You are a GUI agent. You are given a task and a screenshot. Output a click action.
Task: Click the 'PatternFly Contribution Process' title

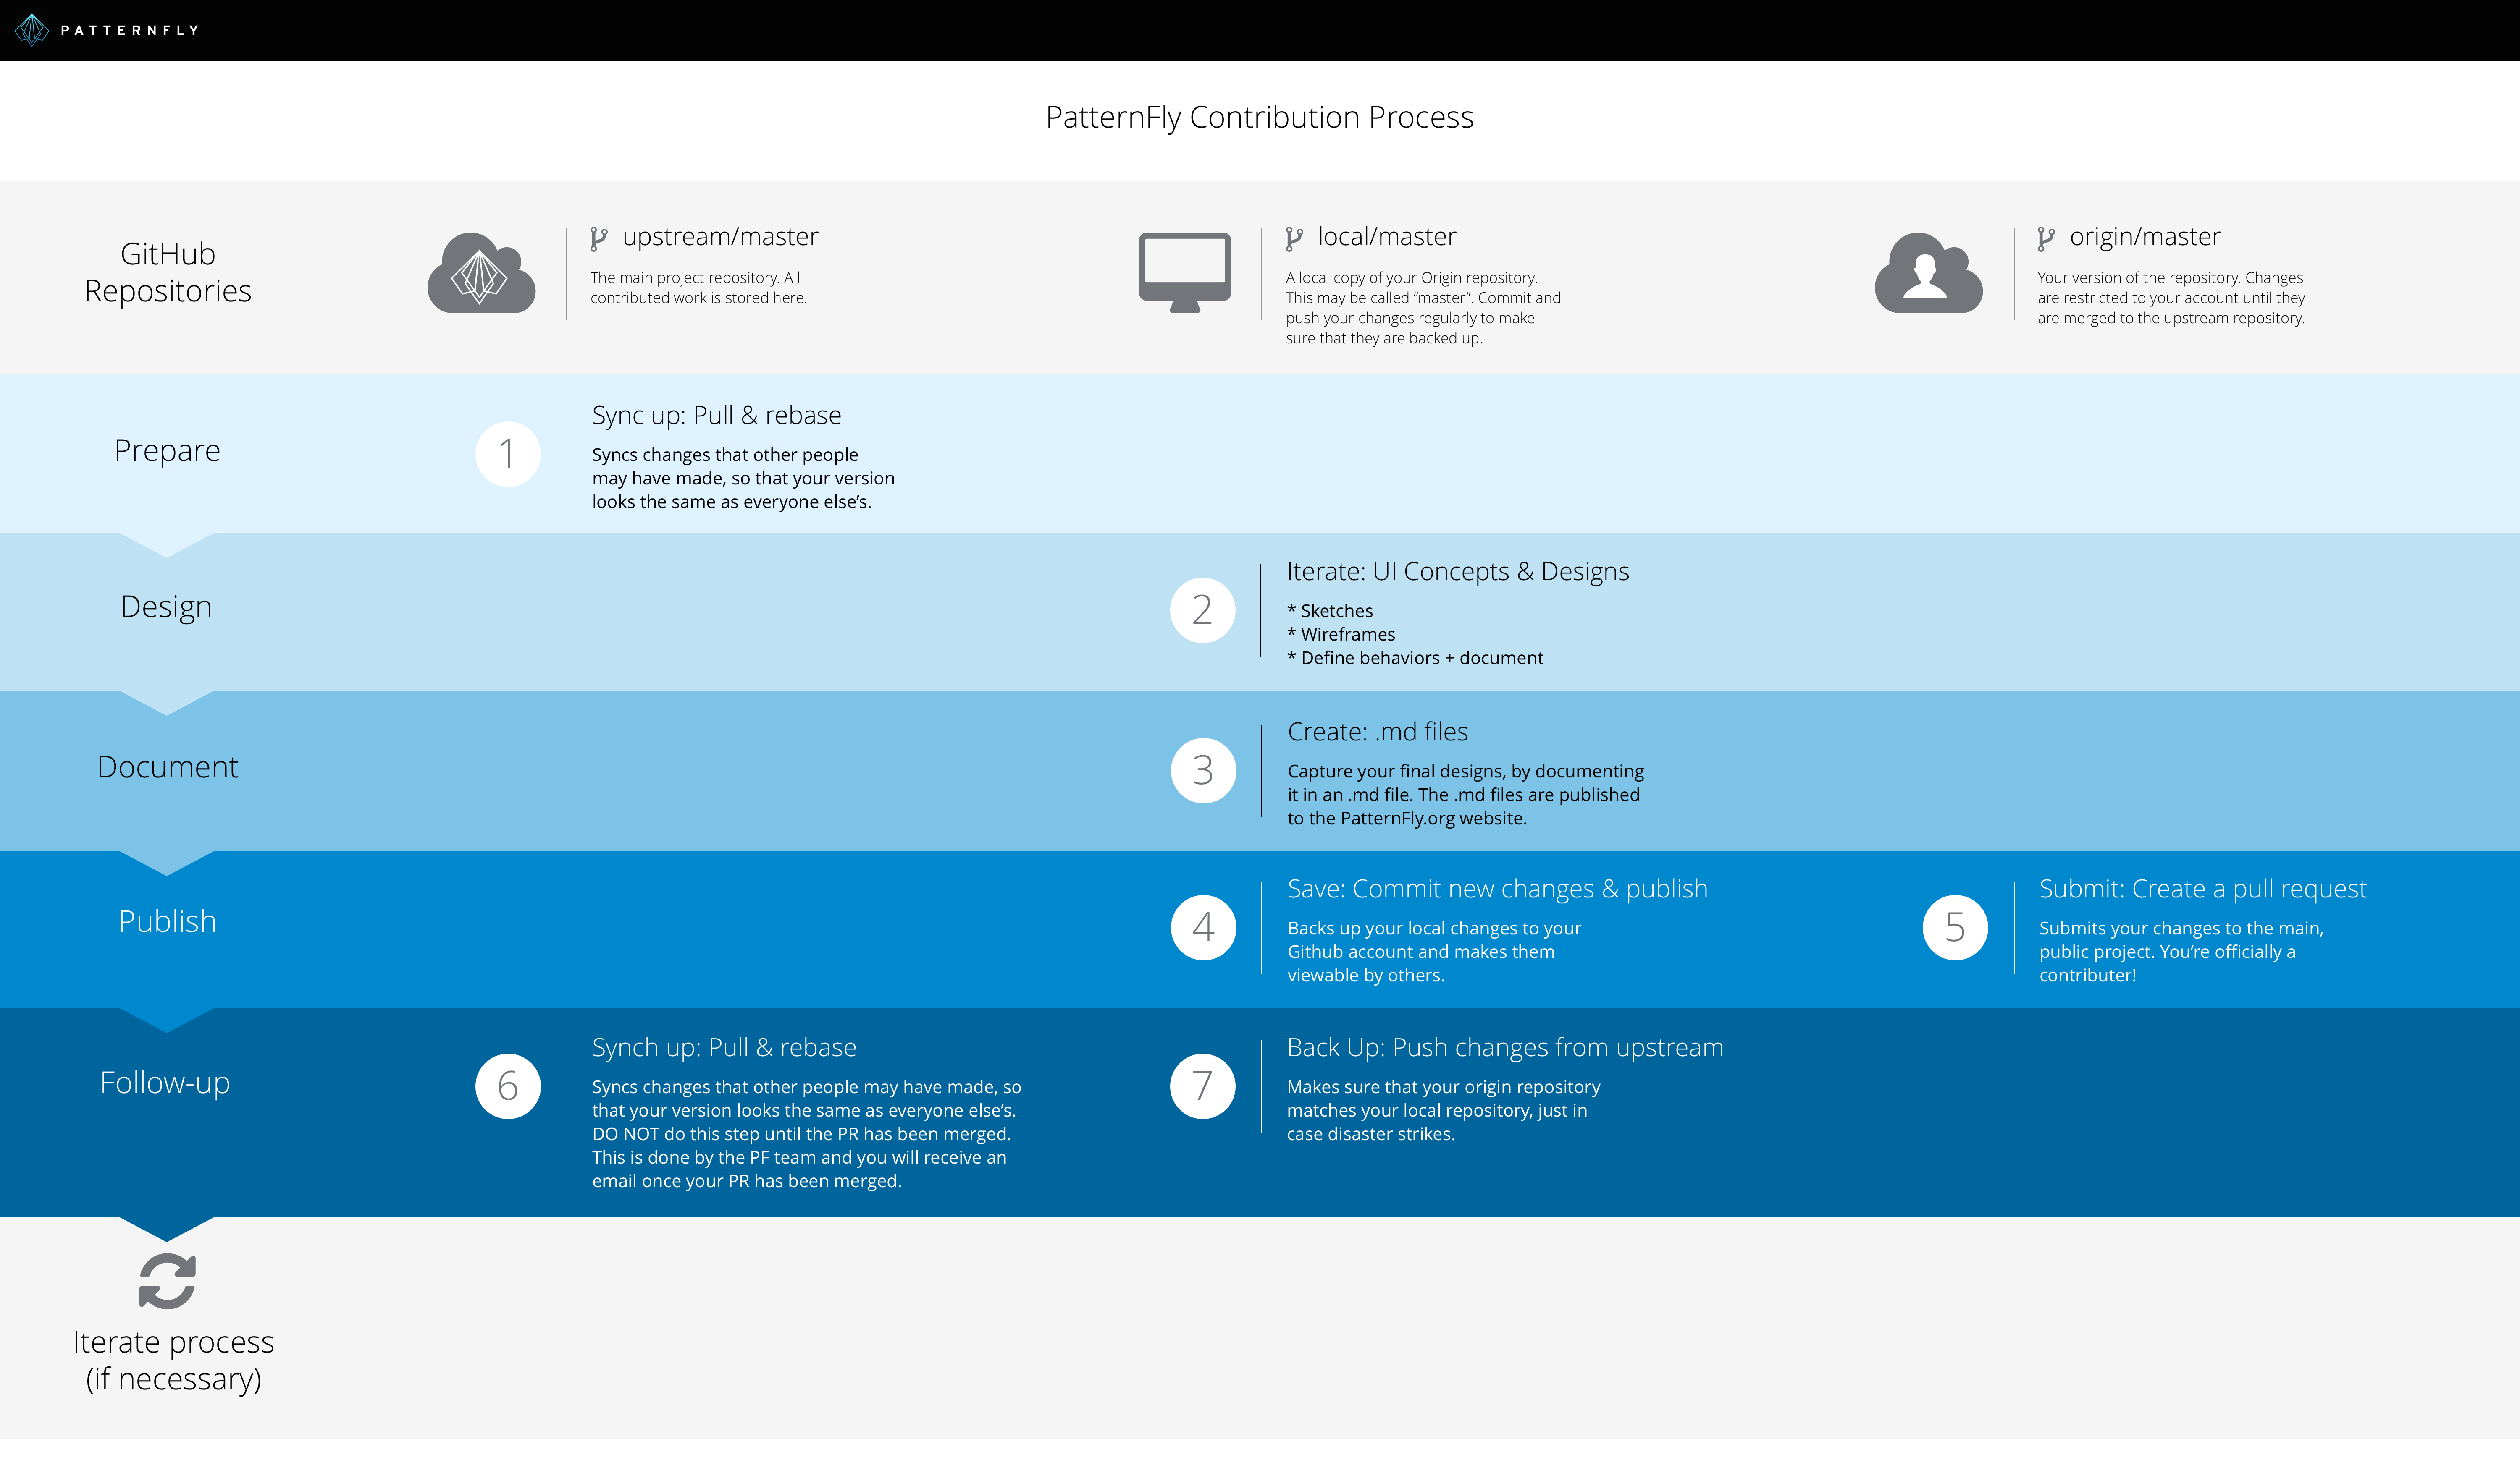(1259, 117)
